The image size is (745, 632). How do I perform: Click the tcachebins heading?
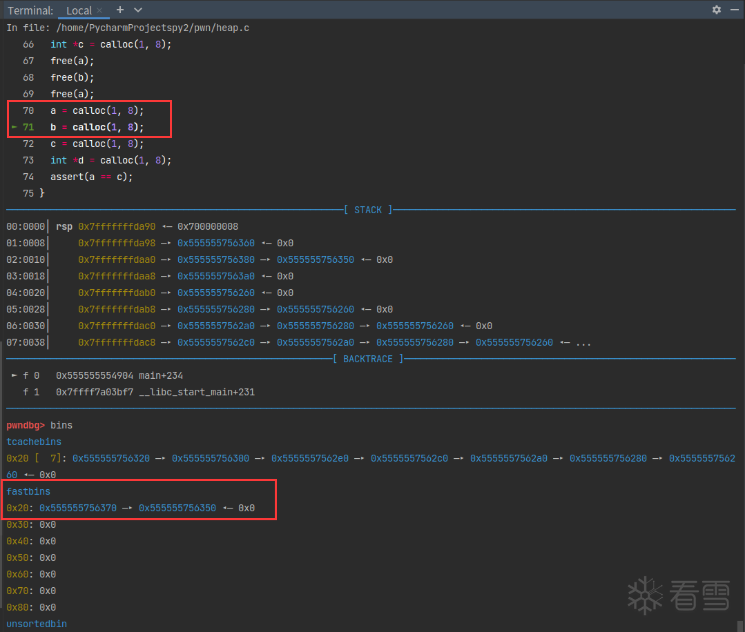pos(34,442)
